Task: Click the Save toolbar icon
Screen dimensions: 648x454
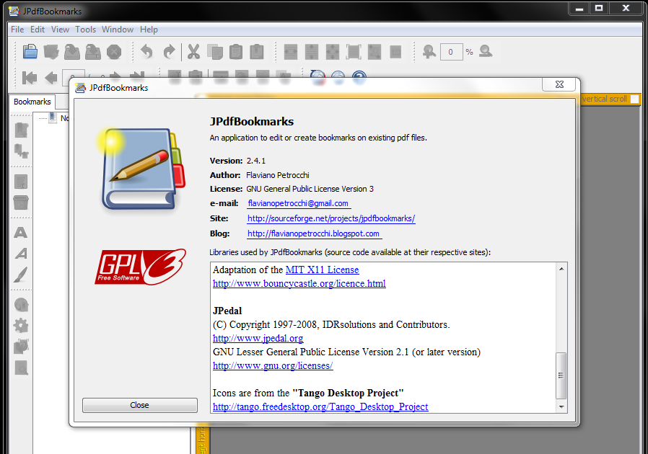Action: 72,52
